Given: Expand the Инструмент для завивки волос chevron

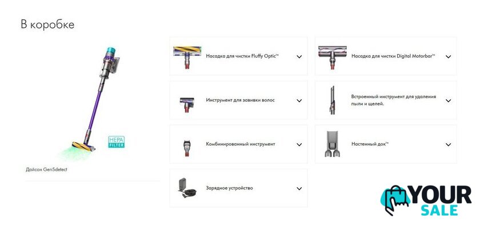Looking at the screenshot, I should pyautogui.click(x=299, y=100).
